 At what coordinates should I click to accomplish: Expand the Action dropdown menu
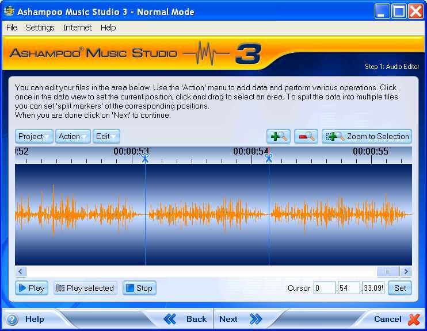(73, 136)
